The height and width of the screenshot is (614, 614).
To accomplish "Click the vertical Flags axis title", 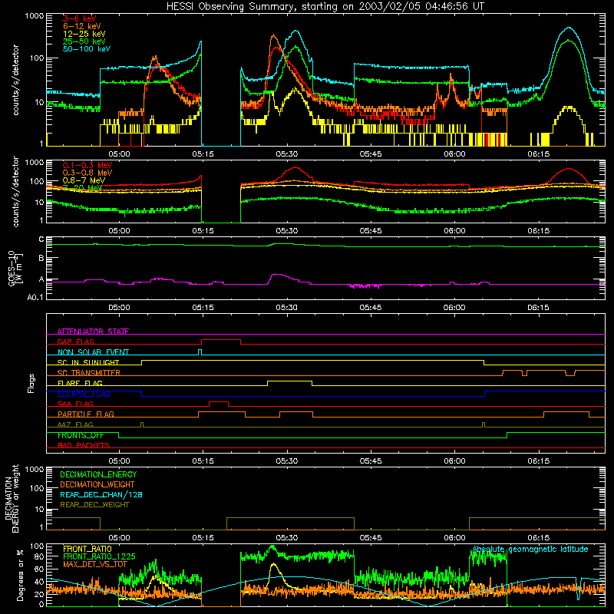I will 31,384.
